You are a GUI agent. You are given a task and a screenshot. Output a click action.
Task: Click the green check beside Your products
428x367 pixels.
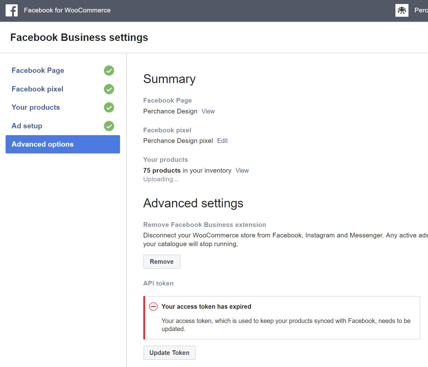pyautogui.click(x=109, y=108)
